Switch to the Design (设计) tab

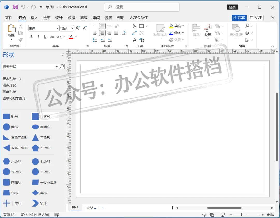coord(59,18)
